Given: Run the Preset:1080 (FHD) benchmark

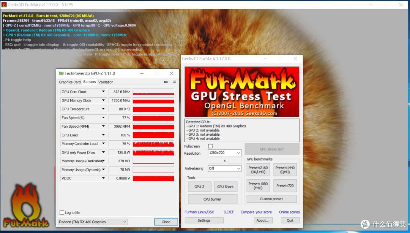Looking at the screenshot, I should (x=258, y=185).
